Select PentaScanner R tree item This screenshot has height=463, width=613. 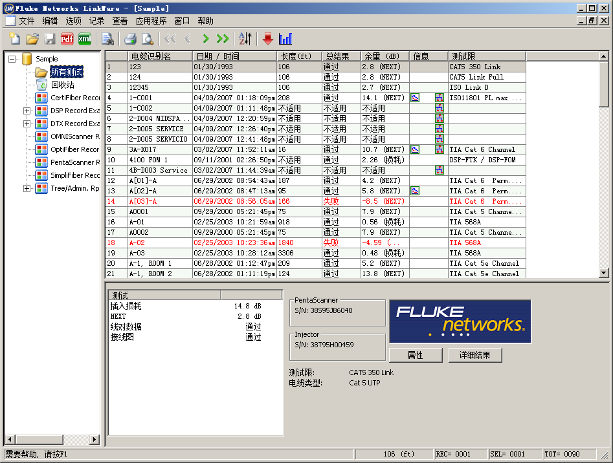tap(74, 162)
